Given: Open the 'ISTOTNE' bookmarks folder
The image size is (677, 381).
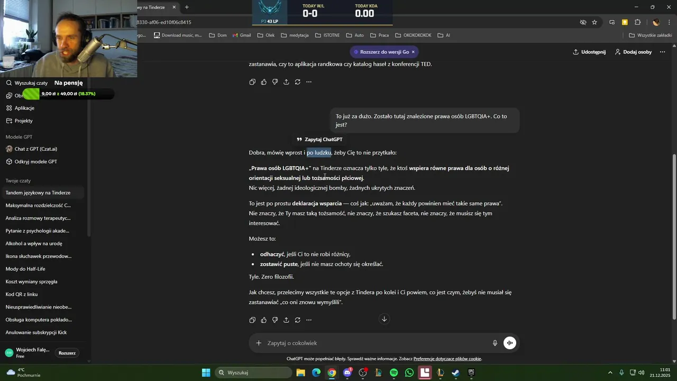Looking at the screenshot, I should [x=327, y=35].
